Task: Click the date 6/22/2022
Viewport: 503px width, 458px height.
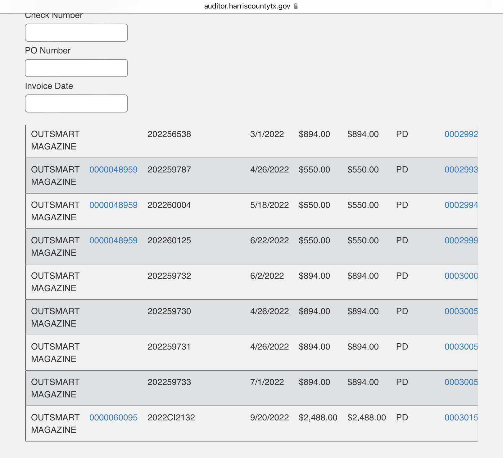Action: [270, 240]
